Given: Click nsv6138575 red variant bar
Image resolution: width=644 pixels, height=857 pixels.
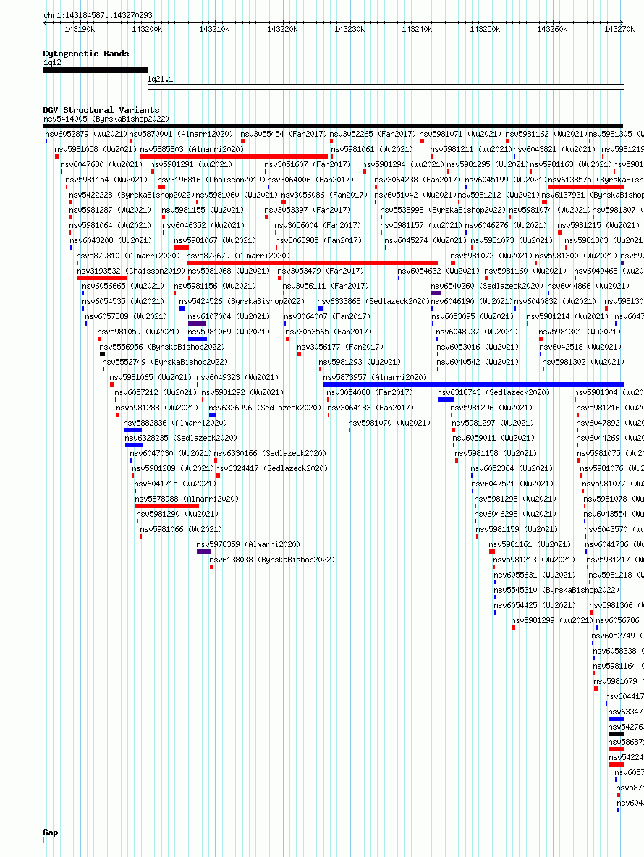Looking at the screenshot, I should tap(586, 187).
